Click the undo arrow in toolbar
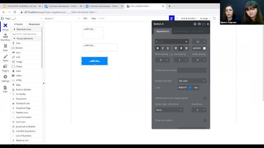Image resolution: width=264 pixels, height=148 pixels. (214, 18)
